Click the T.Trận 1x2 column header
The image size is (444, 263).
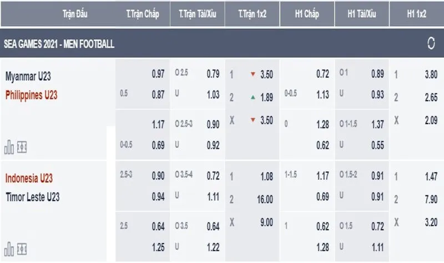pyautogui.click(x=253, y=14)
